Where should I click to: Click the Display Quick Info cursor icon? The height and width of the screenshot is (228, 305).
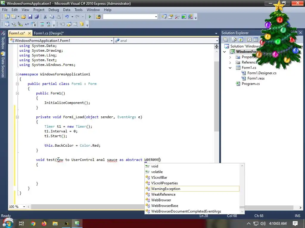coord(20,24)
